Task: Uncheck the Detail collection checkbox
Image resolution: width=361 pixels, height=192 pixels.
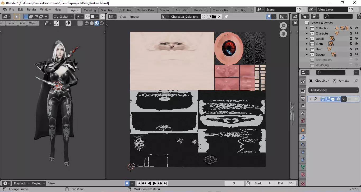Action: click(x=351, y=39)
